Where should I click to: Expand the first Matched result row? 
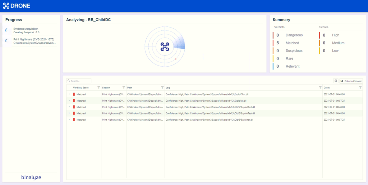(x=69, y=94)
